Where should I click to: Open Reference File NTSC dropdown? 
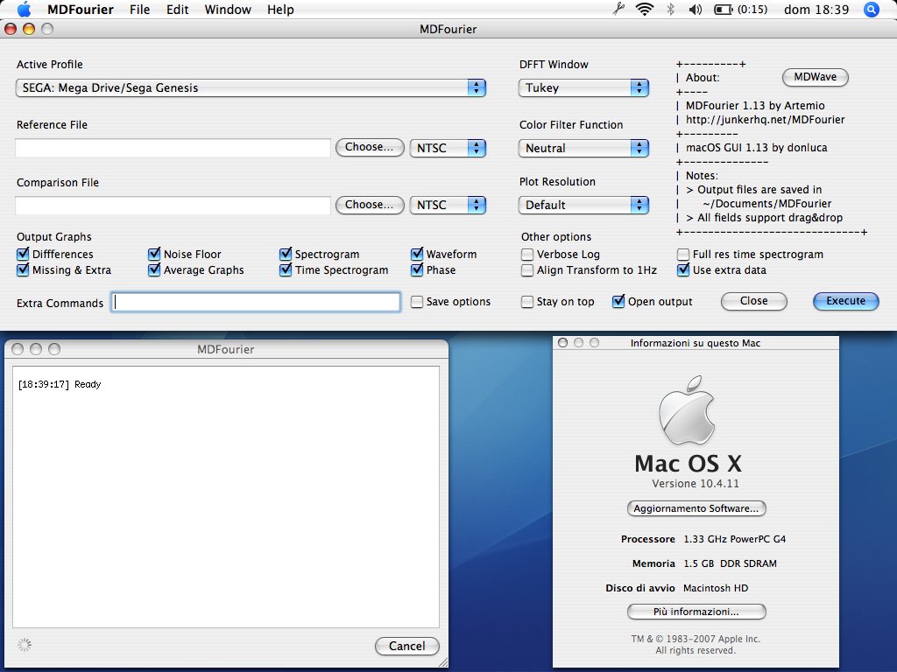448,148
